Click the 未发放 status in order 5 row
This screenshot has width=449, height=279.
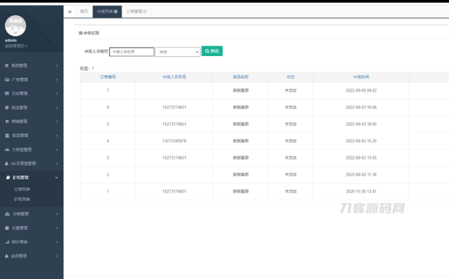[x=291, y=124]
